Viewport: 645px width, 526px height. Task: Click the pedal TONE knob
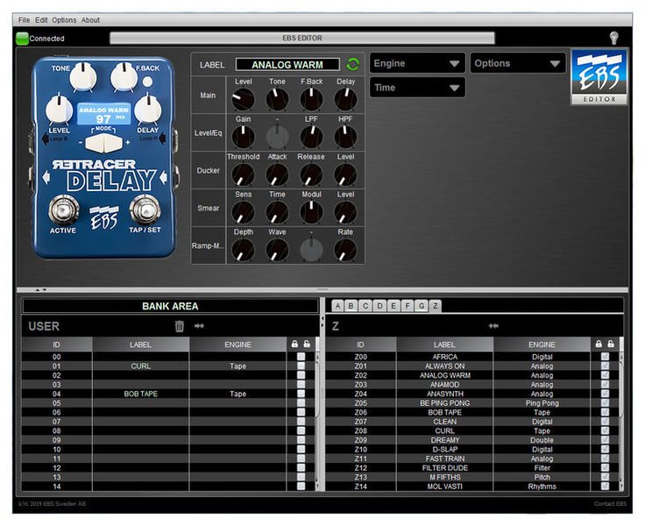83,77
